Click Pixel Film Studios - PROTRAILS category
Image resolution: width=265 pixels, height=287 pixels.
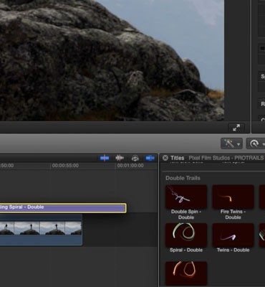pos(226,158)
